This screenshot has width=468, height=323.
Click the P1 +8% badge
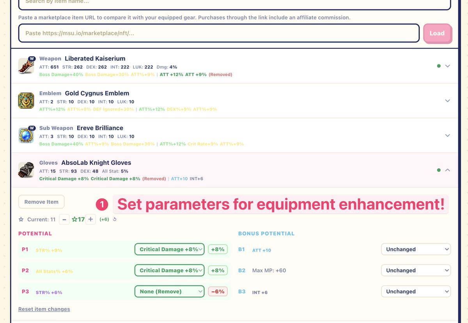pos(218,249)
